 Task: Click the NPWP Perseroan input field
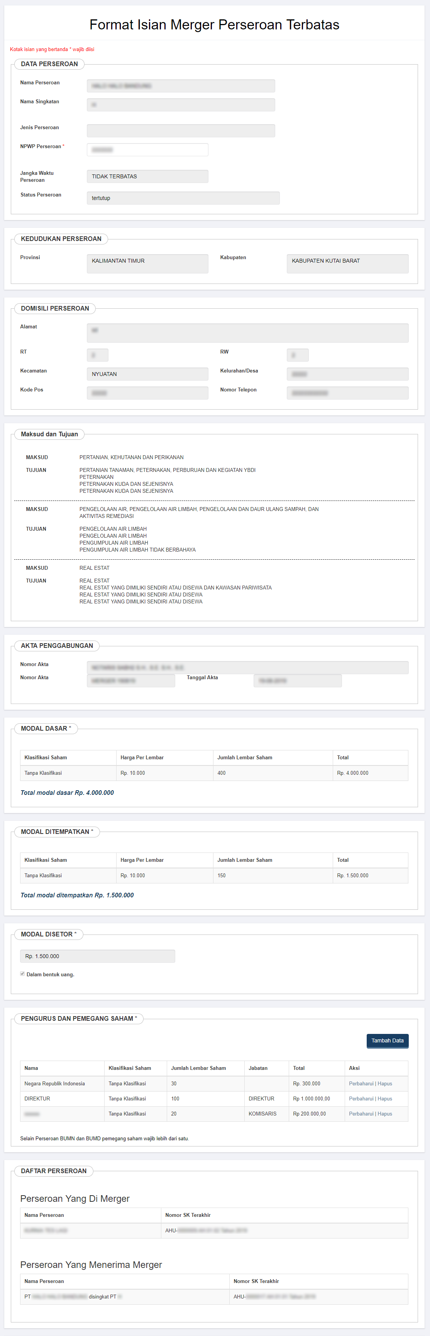147,150
